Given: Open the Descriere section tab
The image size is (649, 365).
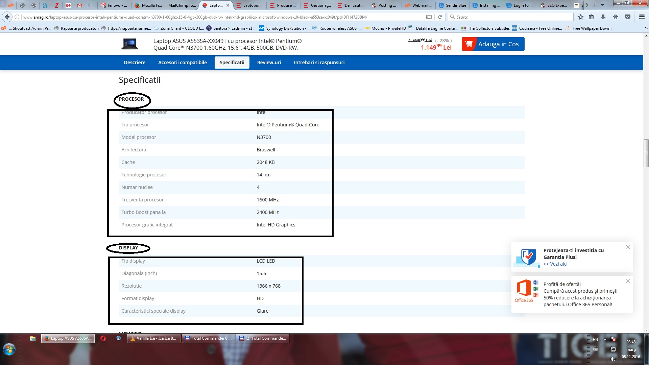Looking at the screenshot, I should click(x=135, y=63).
